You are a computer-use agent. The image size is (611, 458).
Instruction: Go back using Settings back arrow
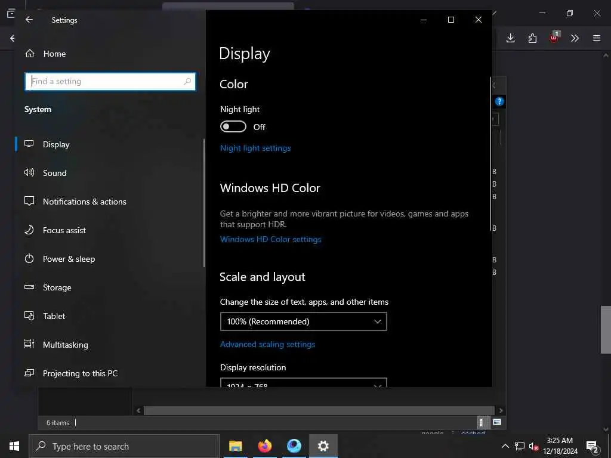(29, 20)
